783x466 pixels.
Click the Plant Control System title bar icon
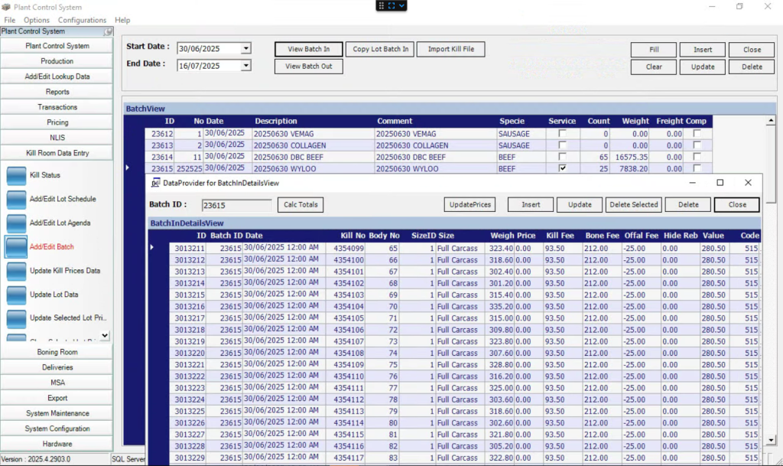[x=6, y=7]
